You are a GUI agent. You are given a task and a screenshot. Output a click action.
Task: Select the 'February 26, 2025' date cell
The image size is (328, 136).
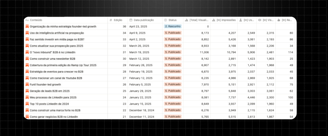145,65
